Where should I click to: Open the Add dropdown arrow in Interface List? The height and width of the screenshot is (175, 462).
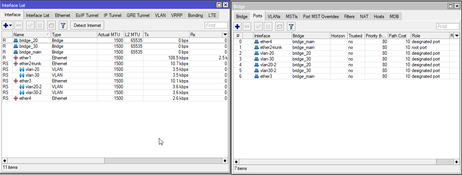tap(11, 25)
